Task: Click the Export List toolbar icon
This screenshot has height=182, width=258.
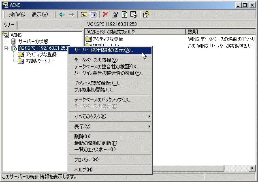Action: [134, 15]
